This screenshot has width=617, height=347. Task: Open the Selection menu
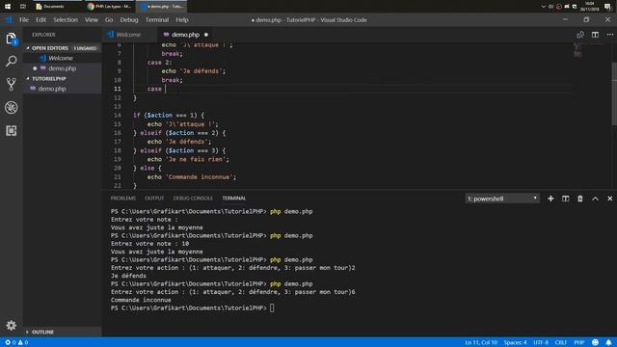[66, 19]
